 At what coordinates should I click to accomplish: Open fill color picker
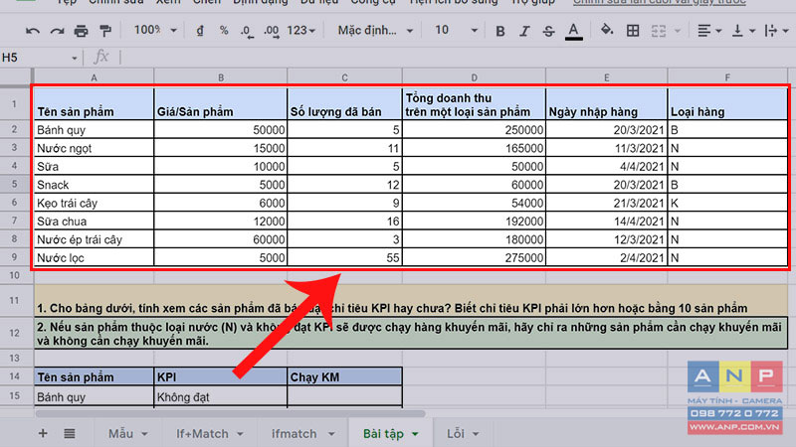click(x=607, y=31)
